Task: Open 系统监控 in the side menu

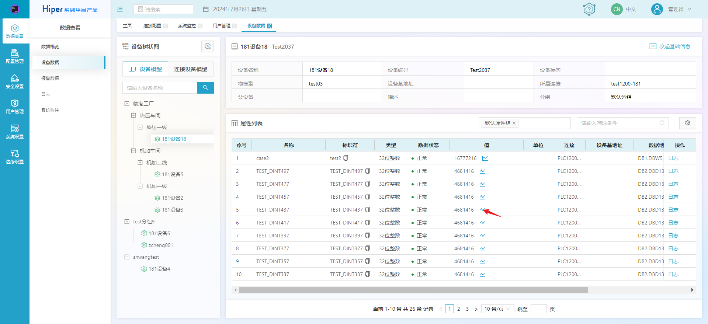Action: 50,110
